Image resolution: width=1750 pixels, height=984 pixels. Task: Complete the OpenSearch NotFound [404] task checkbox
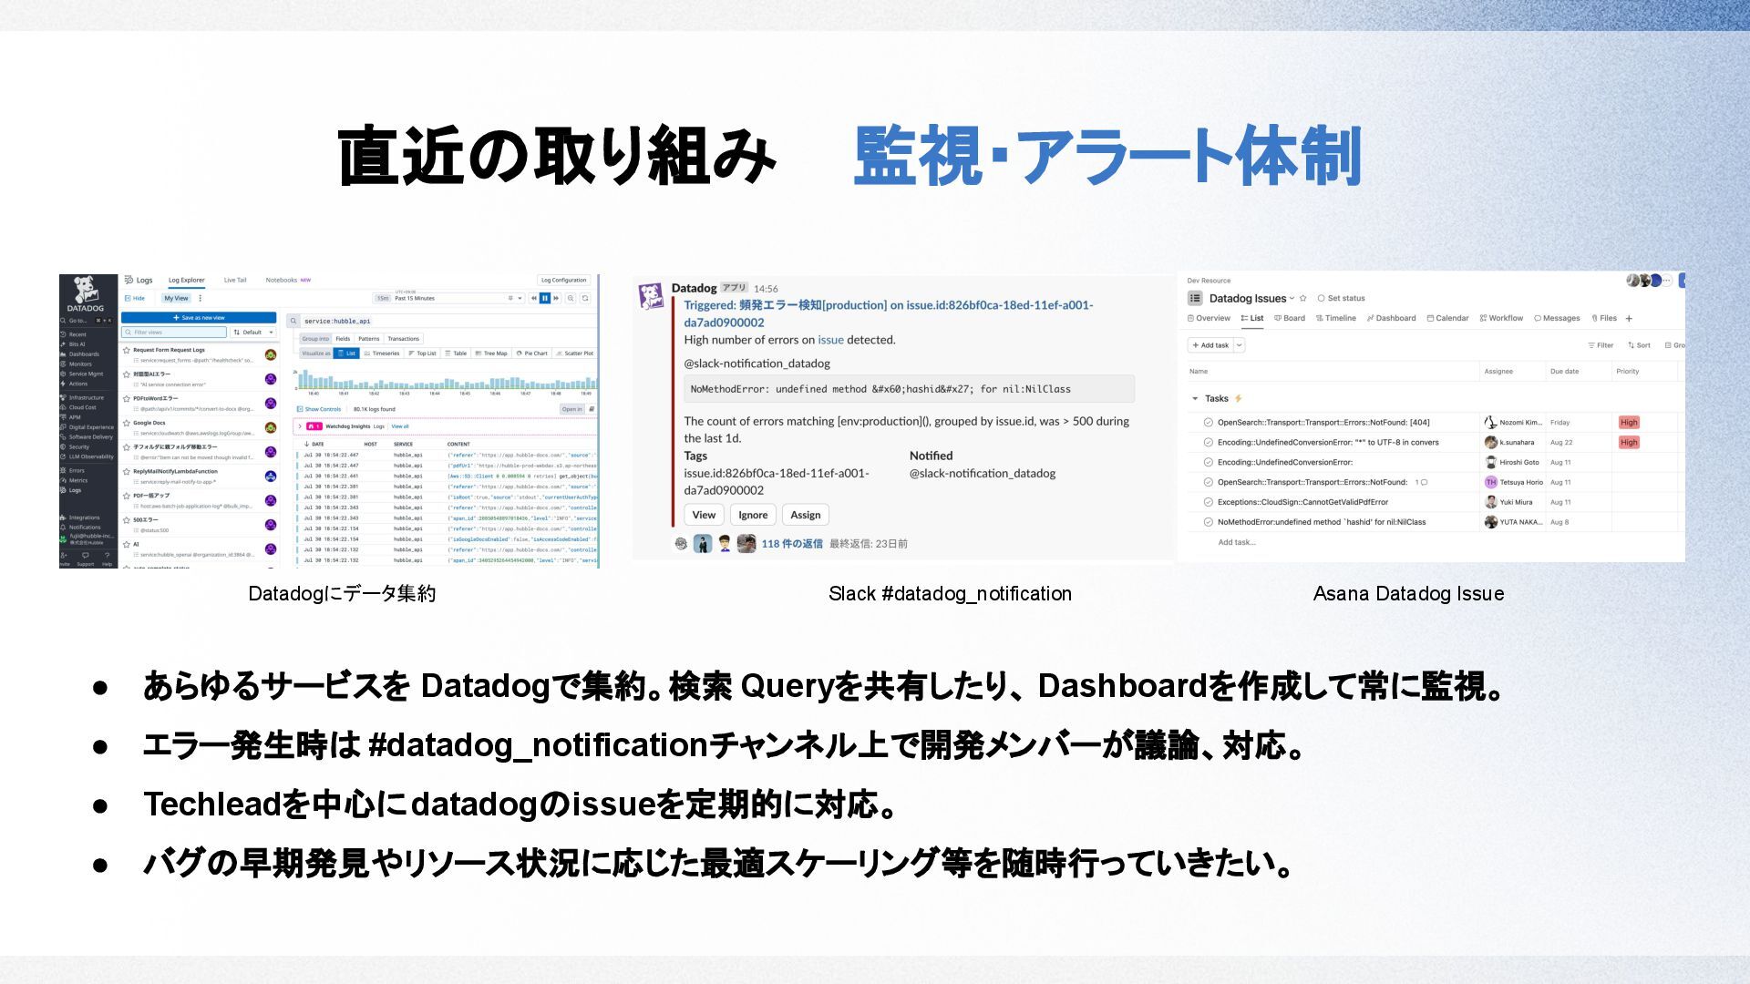[x=1209, y=423]
